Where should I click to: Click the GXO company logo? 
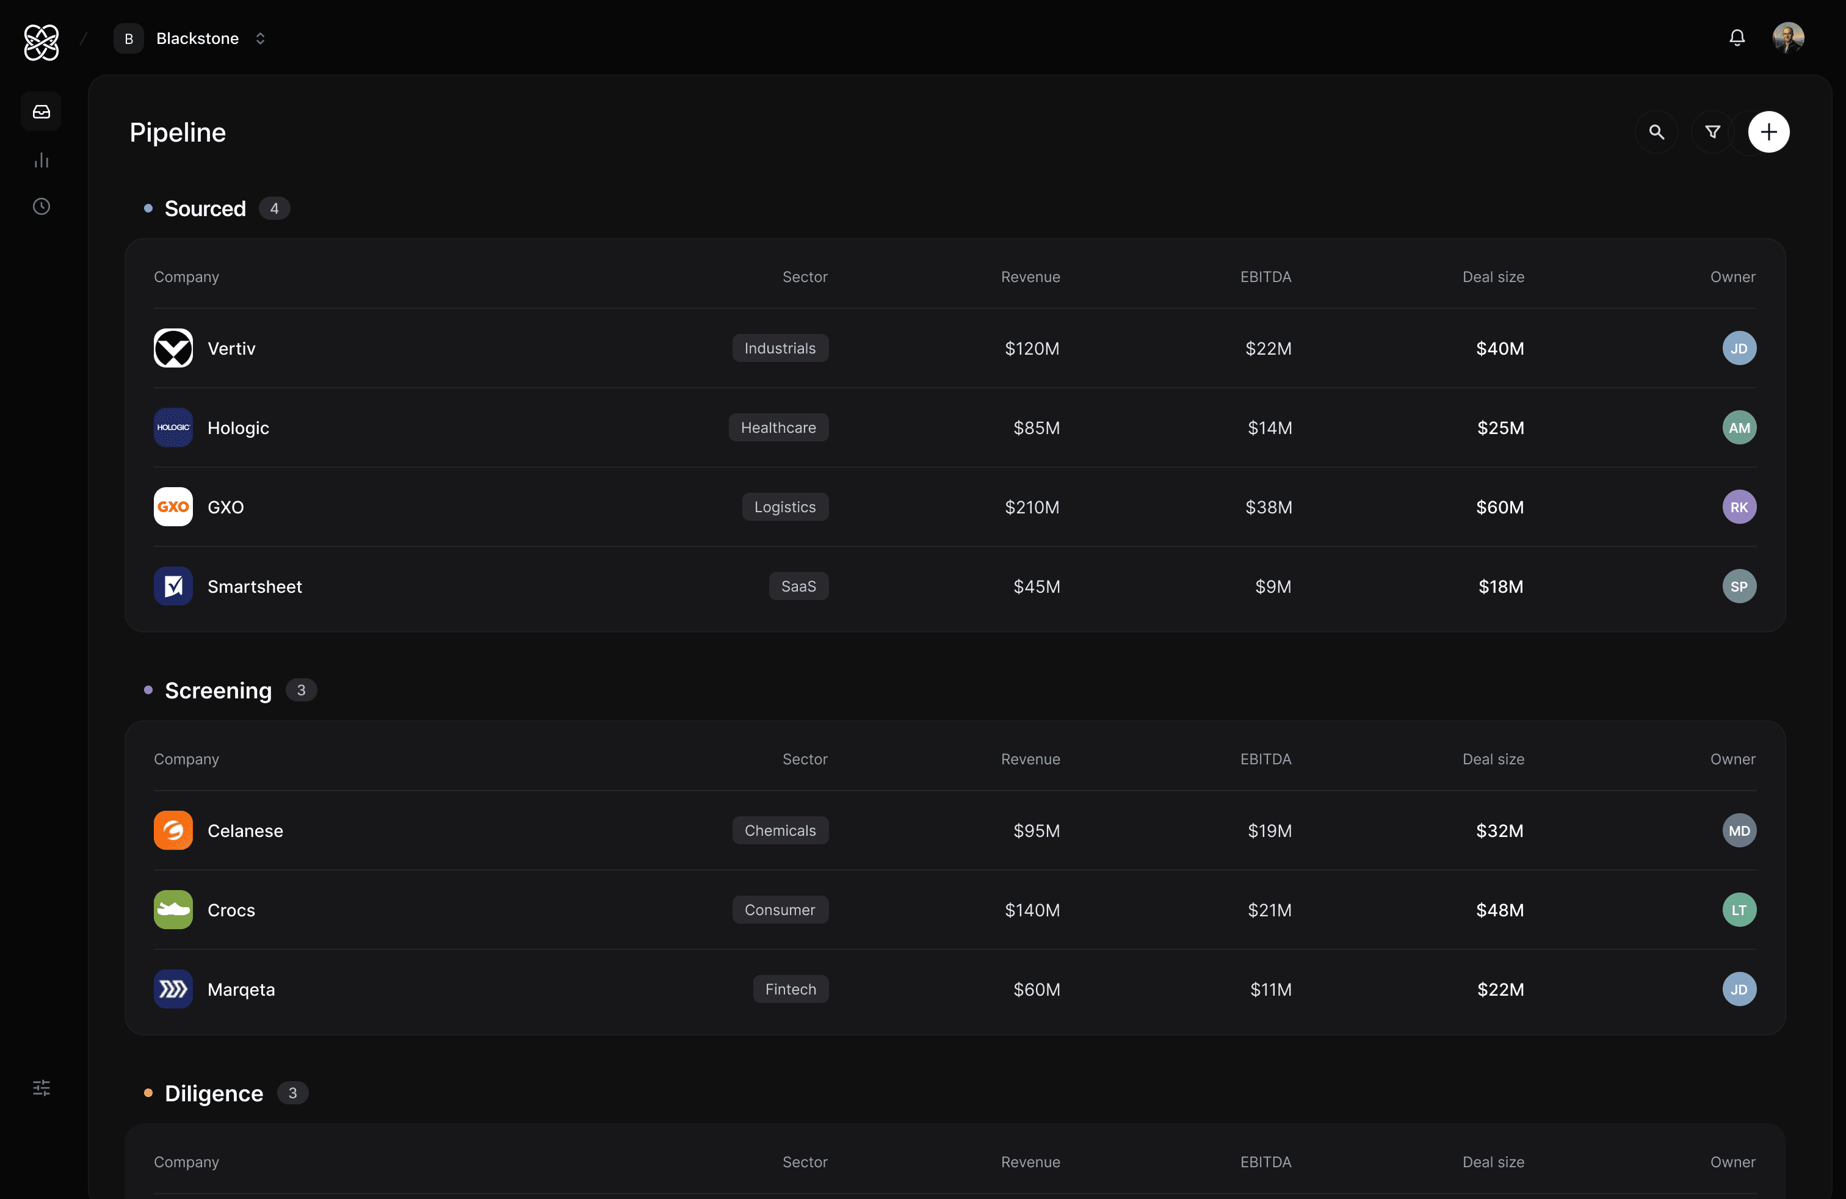pos(173,507)
